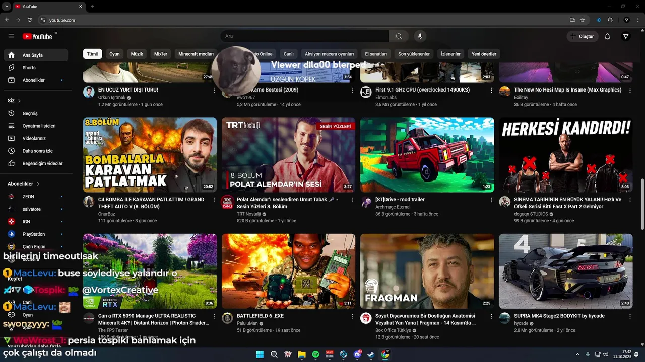
Task: Open the YouTube account avatar menu
Action: pyautogui.click(x=626, y=36)
